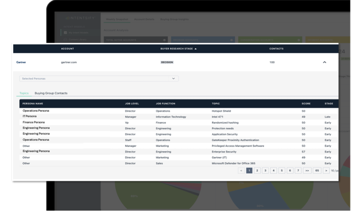Sort by Buyer Research Stage arrow
351x212 pixels.
[195, 49]
